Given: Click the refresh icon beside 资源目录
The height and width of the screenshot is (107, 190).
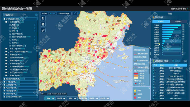Looking at the screenshot, I should (x=36, y=15).
